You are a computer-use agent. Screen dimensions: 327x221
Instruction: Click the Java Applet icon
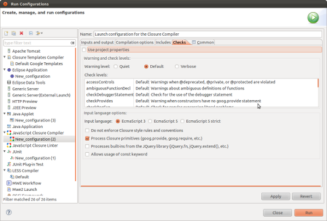point(9,114)
